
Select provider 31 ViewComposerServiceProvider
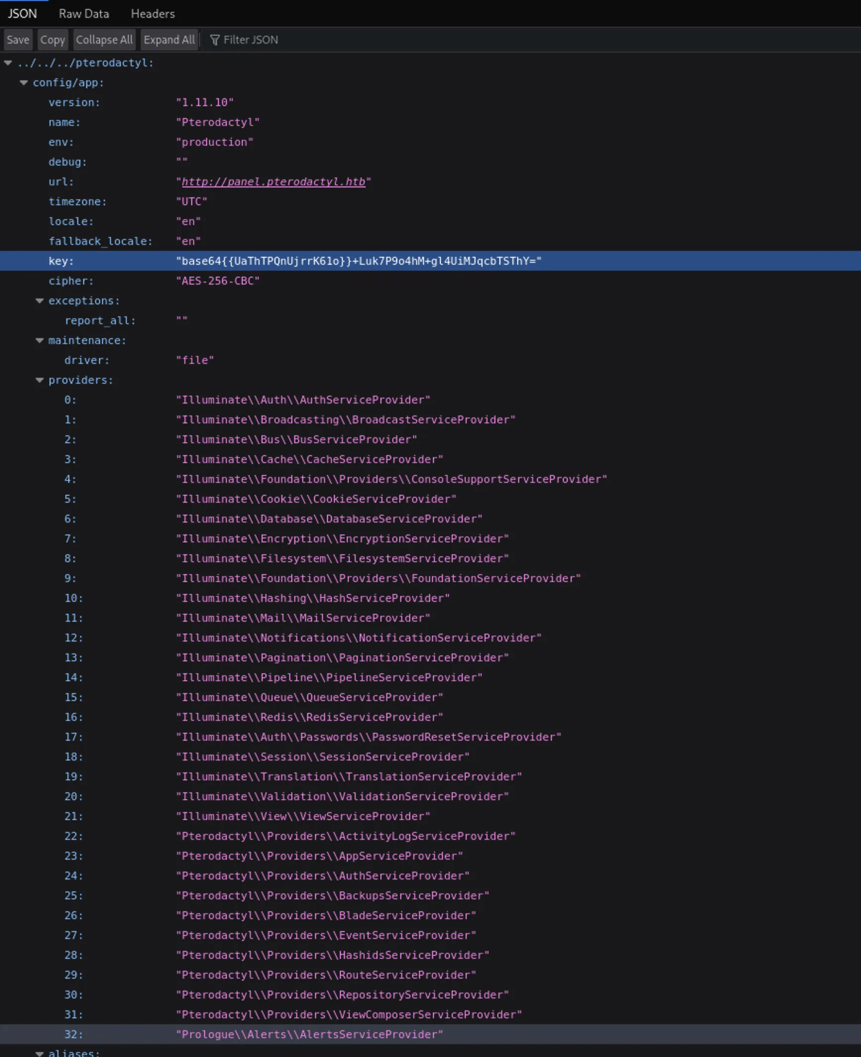point(430,1015)
